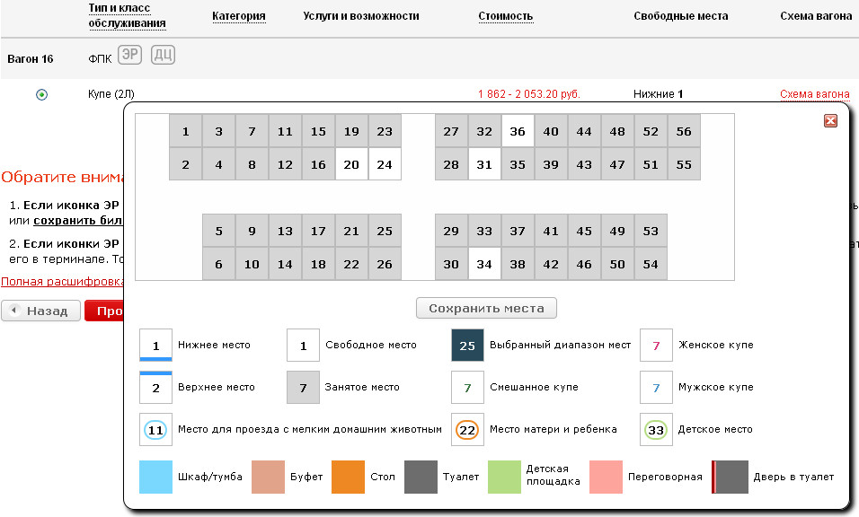Sort by Категория column header
Screen dimensions: 859x517
click(x=238, y=16)
